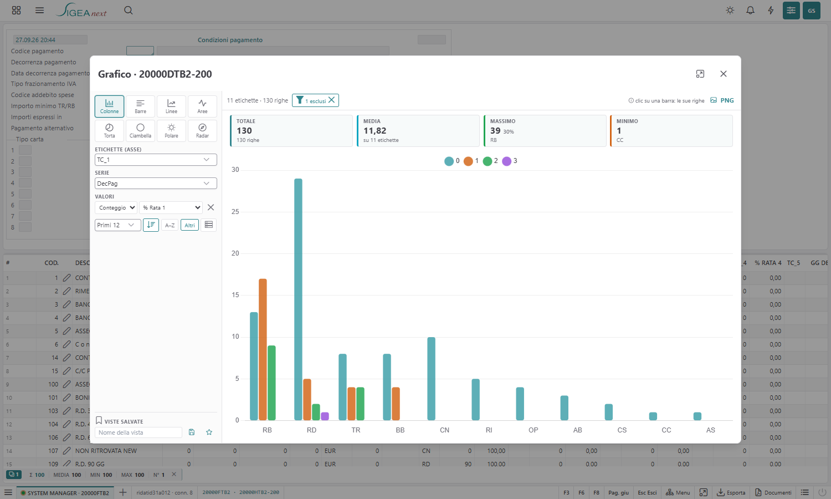Toggle descending sort order button
The width and height of the screenshot is (831, 499).
pos(151,225)
